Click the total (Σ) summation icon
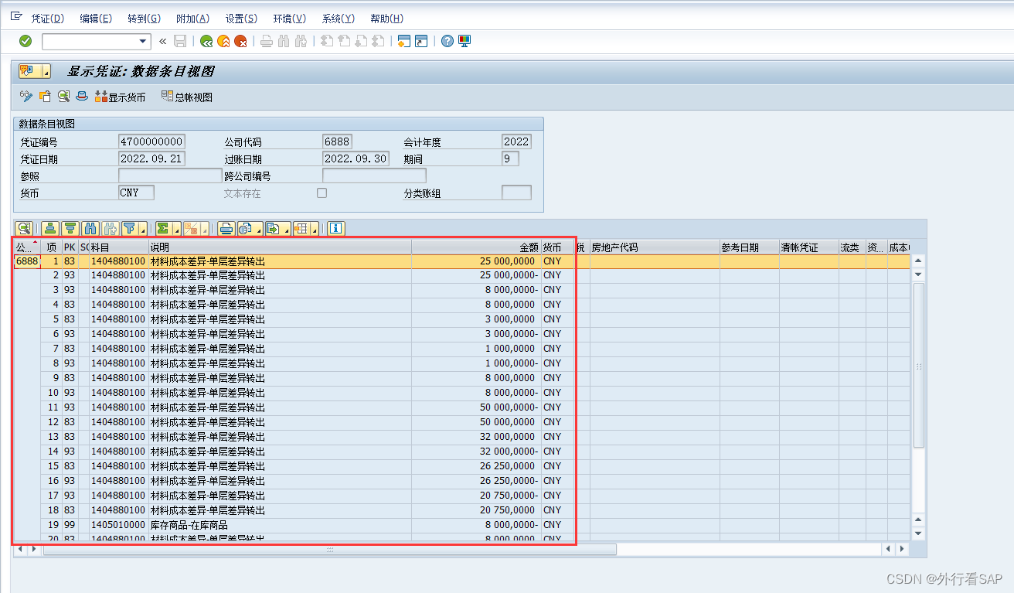 tap(162, 229)
